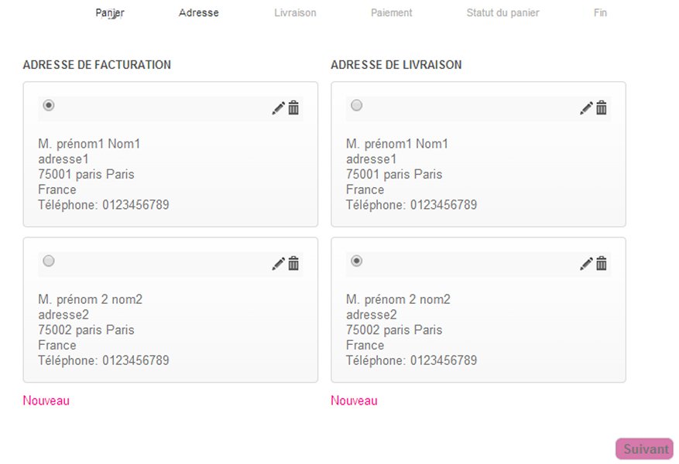Open the Statut du panier step
This screenshot has width=679, height=464.
[x=502, y=13]
